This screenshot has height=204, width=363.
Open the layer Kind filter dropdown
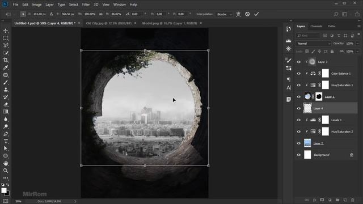[x=308, y=36]
